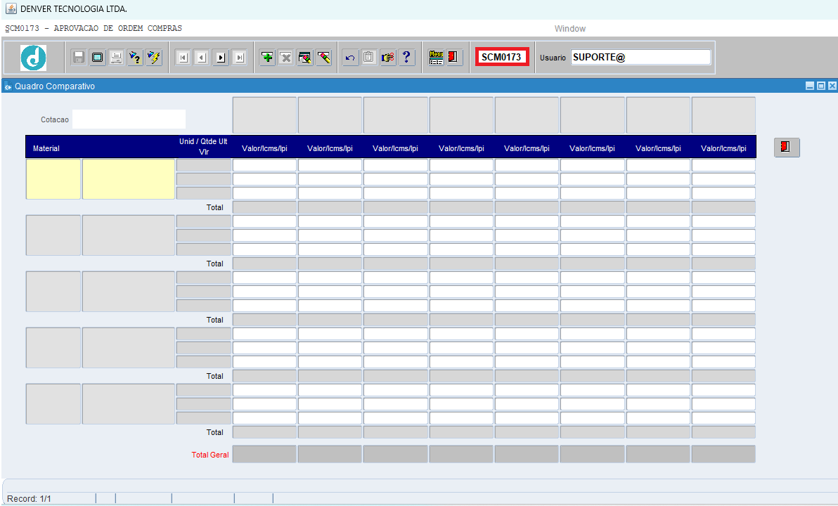Screen dimensions: 838x506
Task: Open the Window menu
Action: (x=569, y=29)
